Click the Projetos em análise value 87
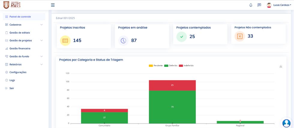Screen dimensions: 294x128 pos(134,41)
